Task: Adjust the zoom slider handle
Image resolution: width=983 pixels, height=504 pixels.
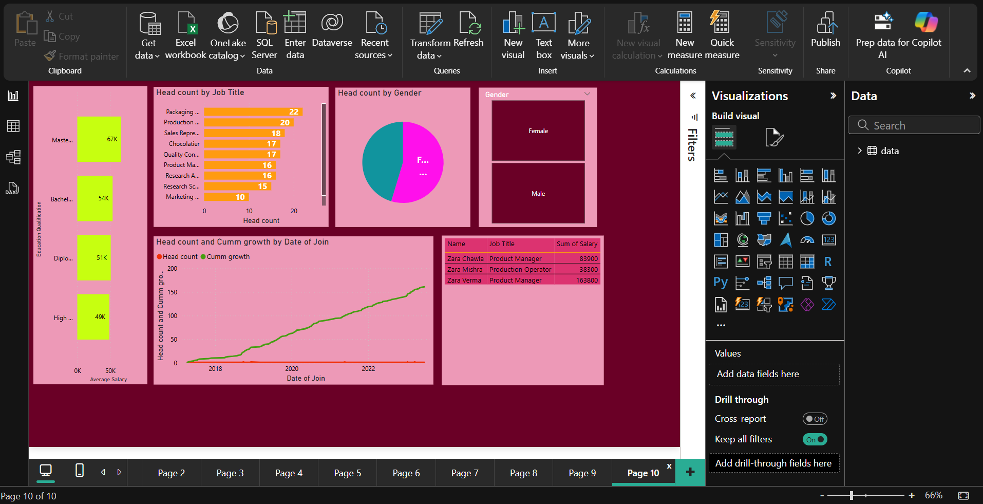Action: pos(852,495)
